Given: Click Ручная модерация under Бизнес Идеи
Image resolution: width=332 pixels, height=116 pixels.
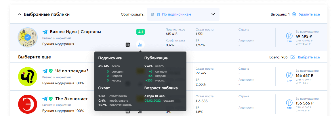Looking at the screenshot, I should click(58, 44).
